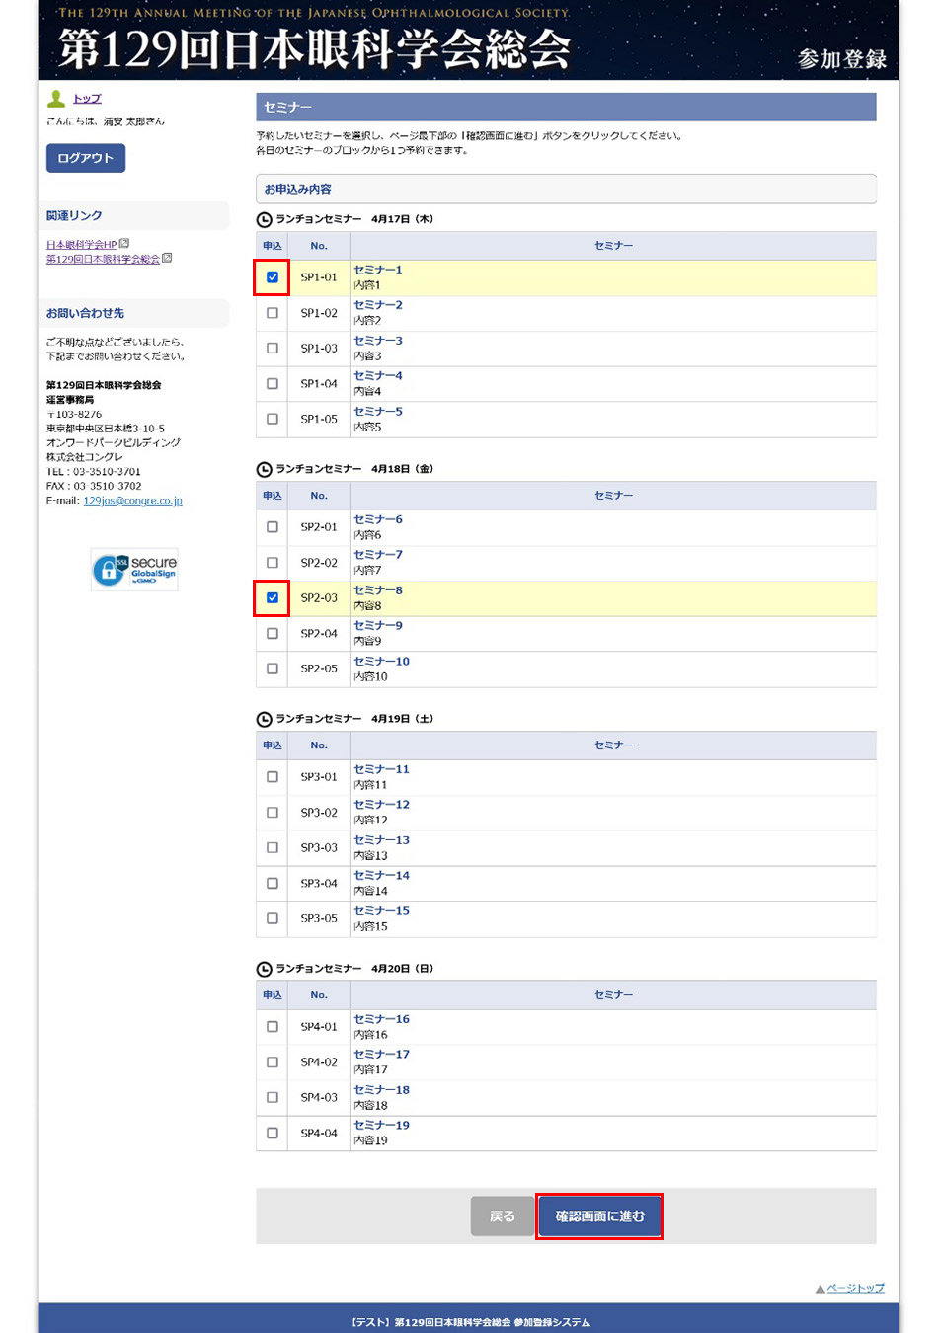Image resolution: width=938 pixels, height=1333 pixels.
Task: Open the セミナー5 link
Action: tap(378, 412)
